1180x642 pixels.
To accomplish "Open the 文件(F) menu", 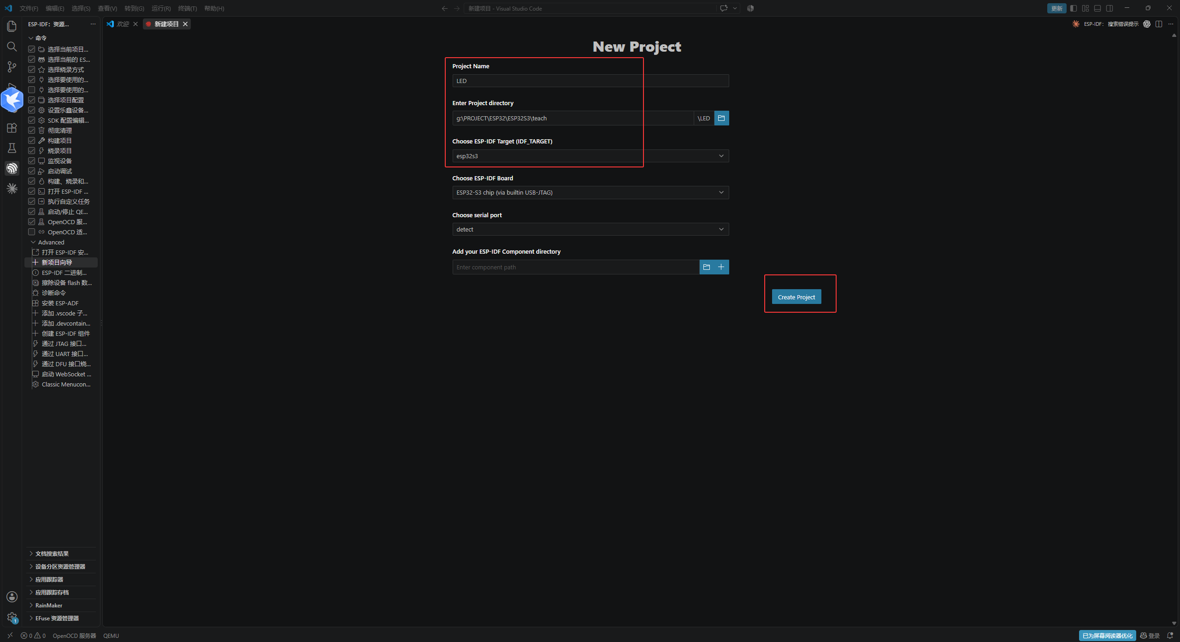I will pos(29,8).
